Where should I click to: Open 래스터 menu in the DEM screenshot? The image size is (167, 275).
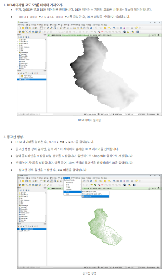pyautogui.click(x=67, y=25)
